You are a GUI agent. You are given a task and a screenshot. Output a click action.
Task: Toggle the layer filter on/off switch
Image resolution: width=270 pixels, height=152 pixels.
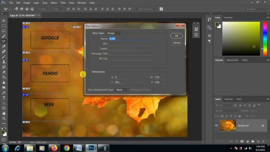click(x=259, y=105)
